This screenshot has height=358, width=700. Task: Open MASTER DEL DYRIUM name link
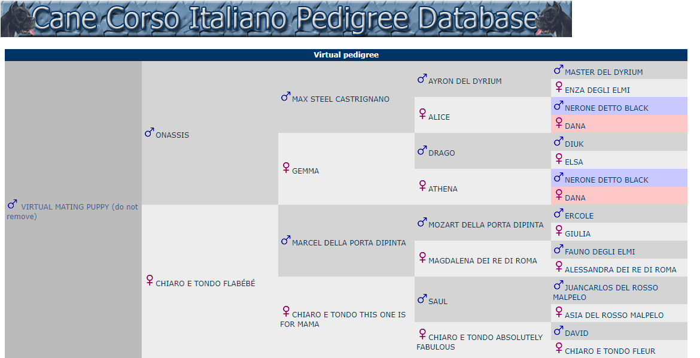pyautogui.click(x=604, y=72)
